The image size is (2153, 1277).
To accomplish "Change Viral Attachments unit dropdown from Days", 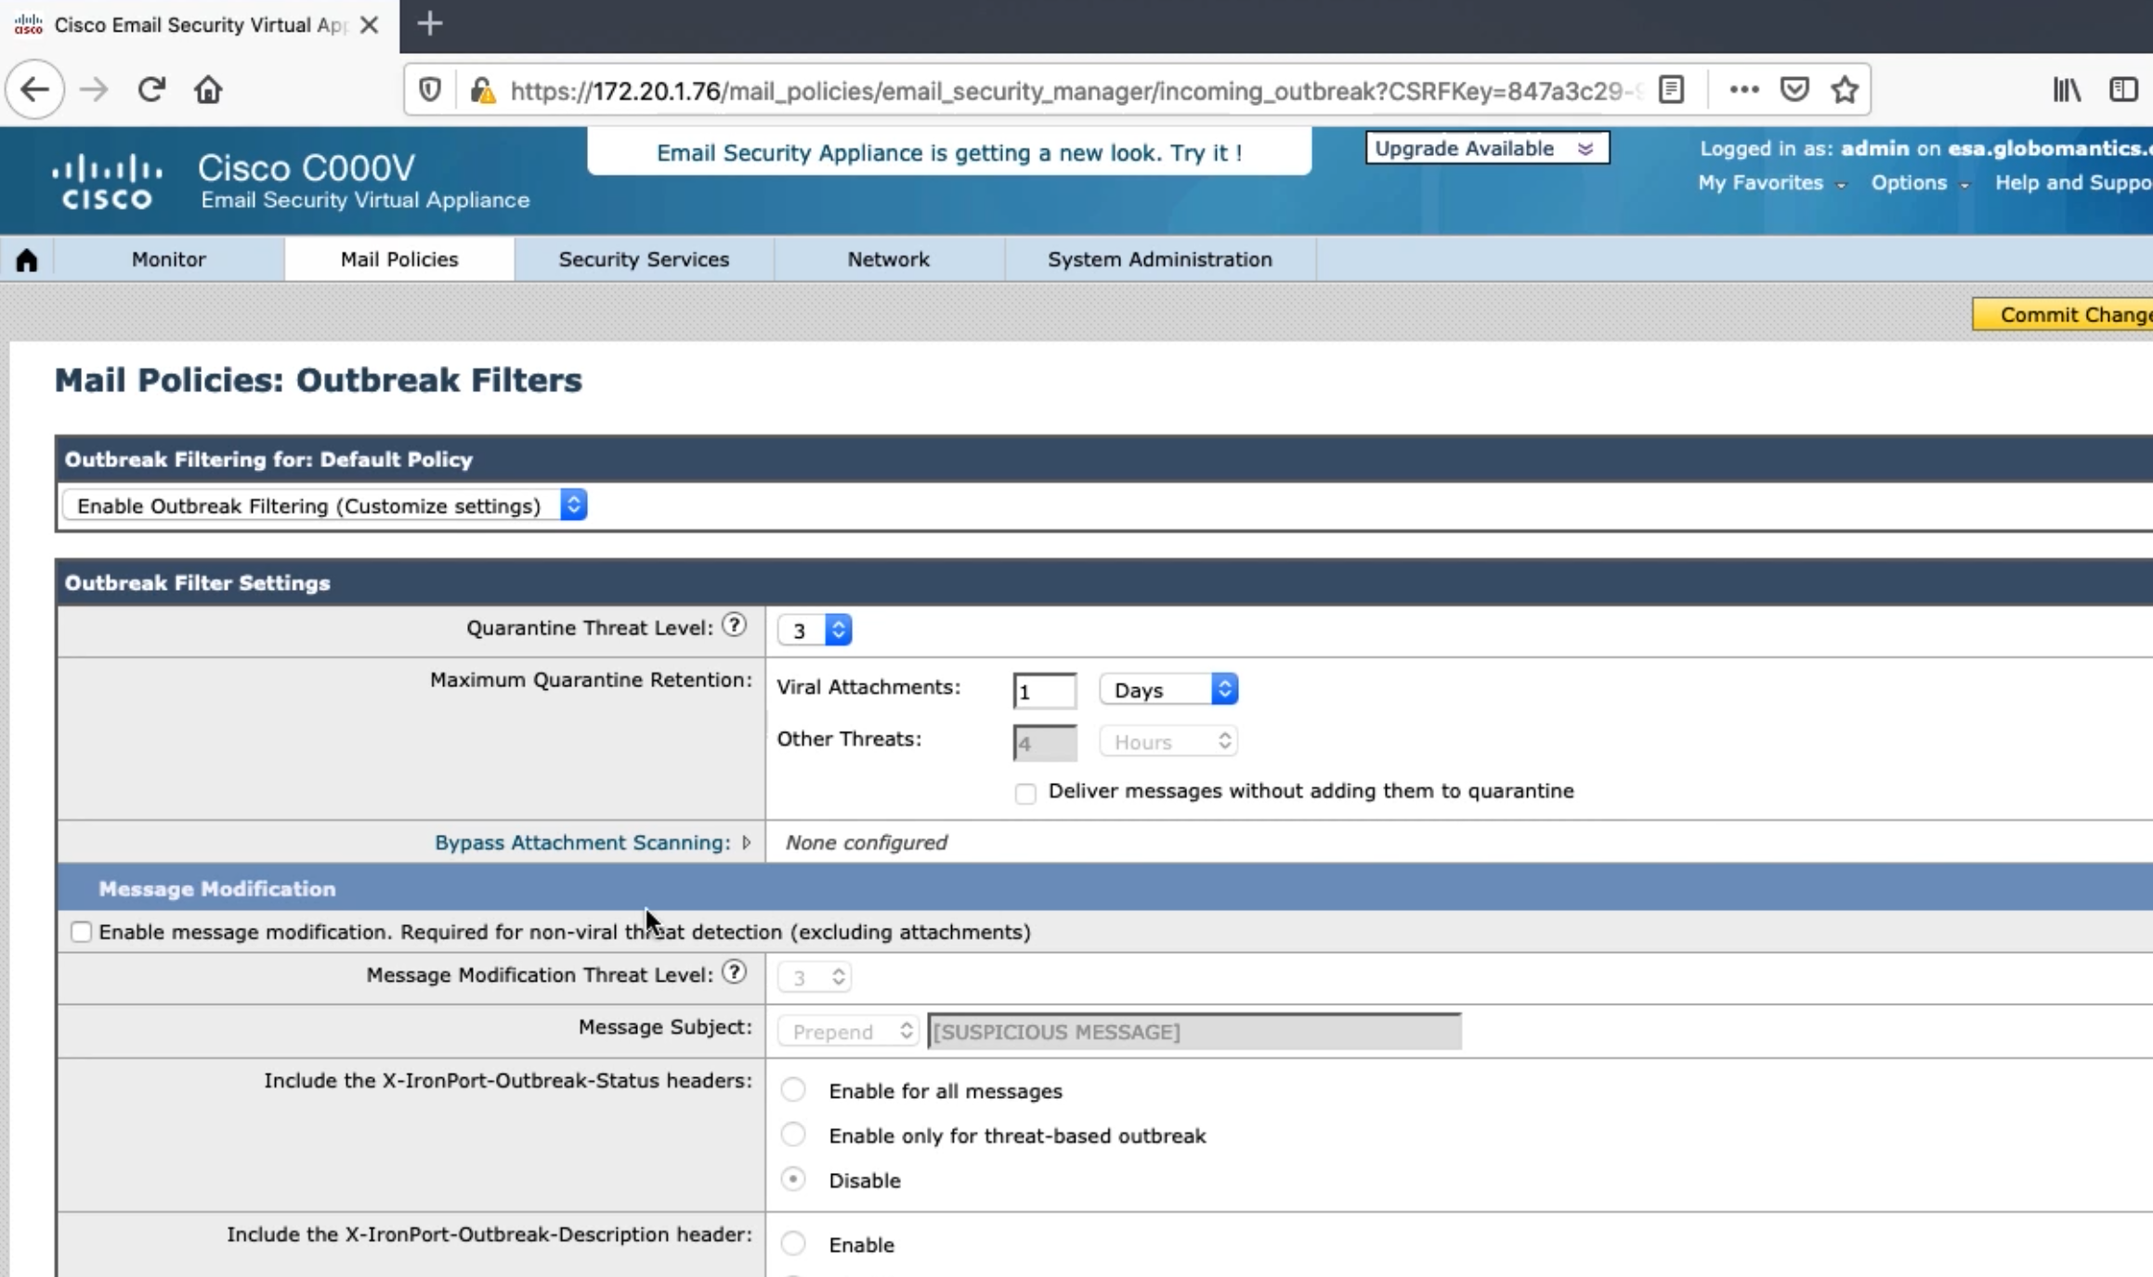I will [x=1168, y=689].
